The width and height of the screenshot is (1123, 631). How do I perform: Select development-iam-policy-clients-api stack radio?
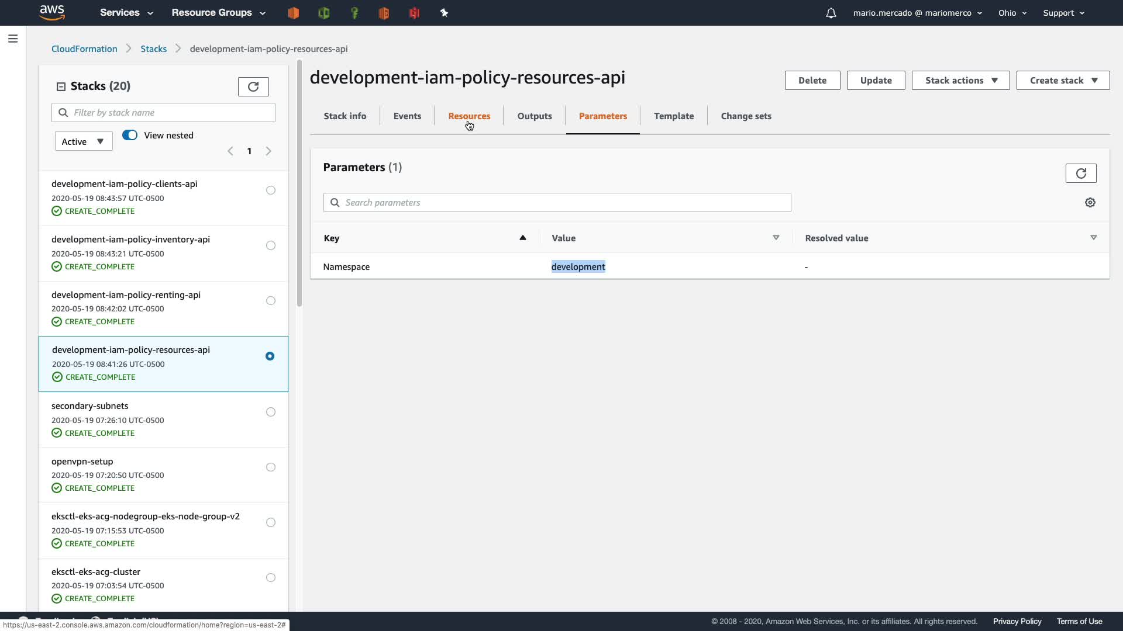(x=270, y=190)
